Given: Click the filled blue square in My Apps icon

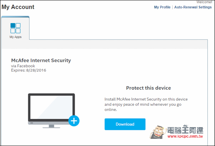Looking at the screenshot, I should click(13, 25).
